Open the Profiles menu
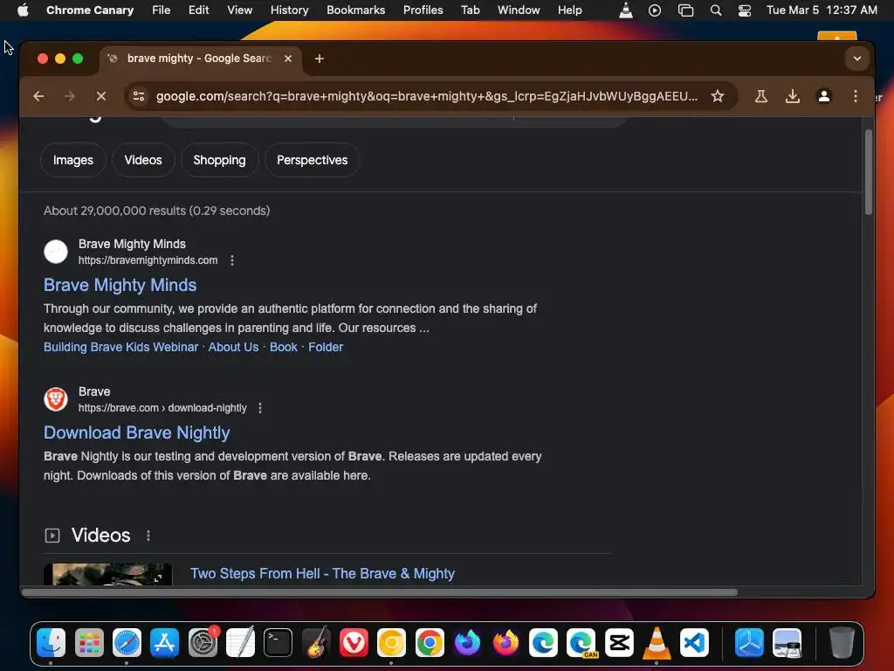This screenshot has height=671, width=894. point(423,10)
